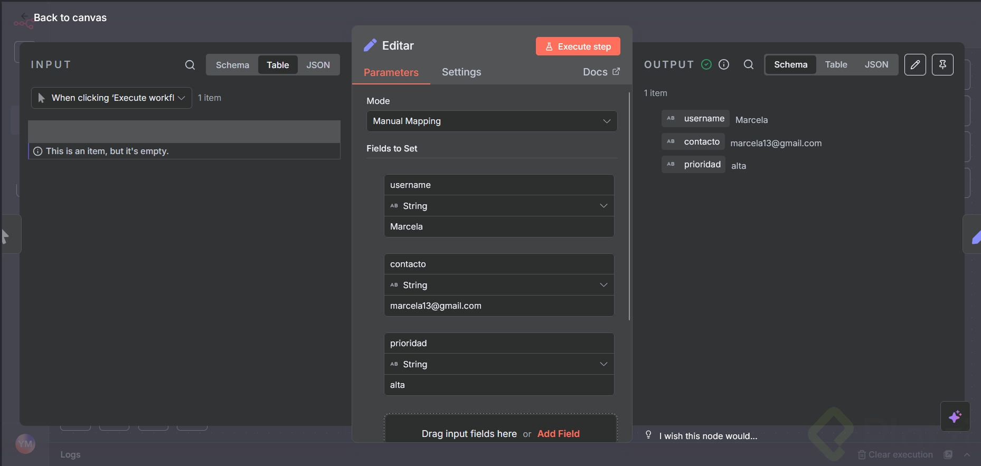Click the lightbulb feedback icon

tap(648, 435)
